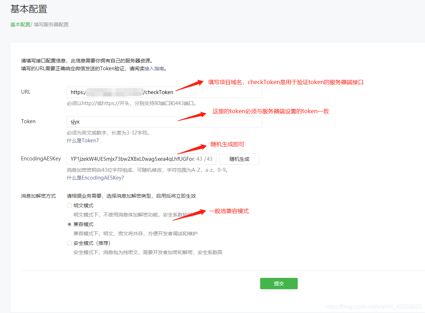Image resolution: width=425 pixels, height=313 pixels.
Task: Focus the Token field containing sjyx
Action: click(x=164, y=122)
